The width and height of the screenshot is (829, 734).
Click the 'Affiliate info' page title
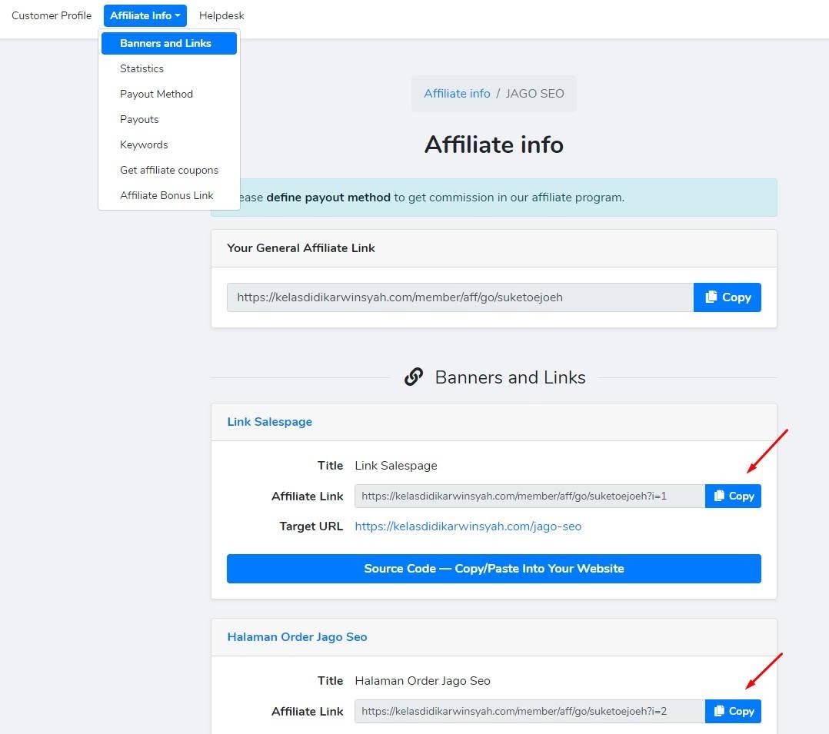pos(494,144)
